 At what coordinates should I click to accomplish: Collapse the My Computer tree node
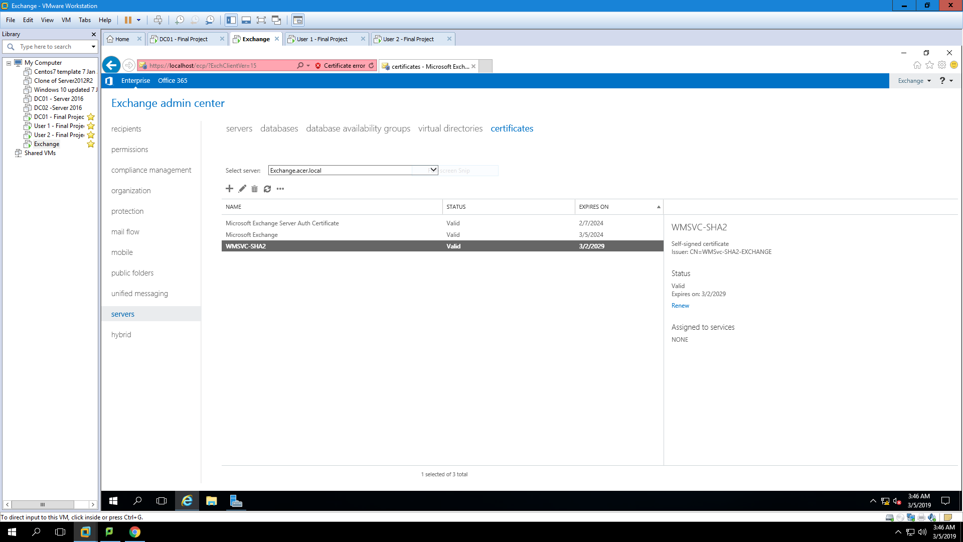[x=9, y=63]
